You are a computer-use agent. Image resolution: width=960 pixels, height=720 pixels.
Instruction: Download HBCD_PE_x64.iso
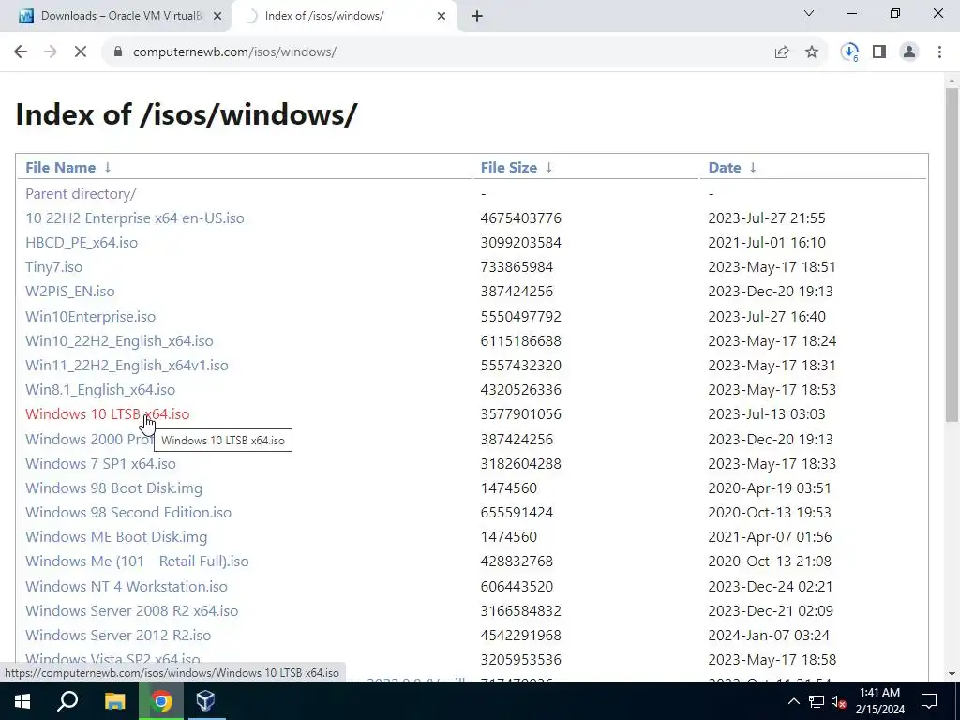point(82,243)
